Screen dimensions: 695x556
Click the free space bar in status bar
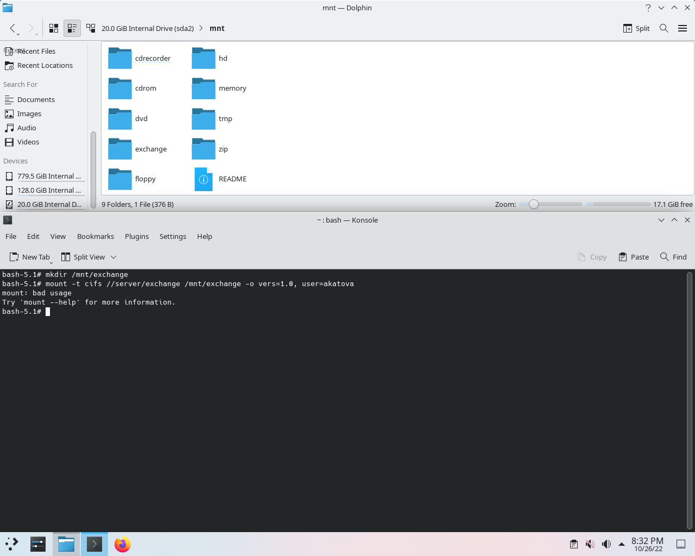618,204
